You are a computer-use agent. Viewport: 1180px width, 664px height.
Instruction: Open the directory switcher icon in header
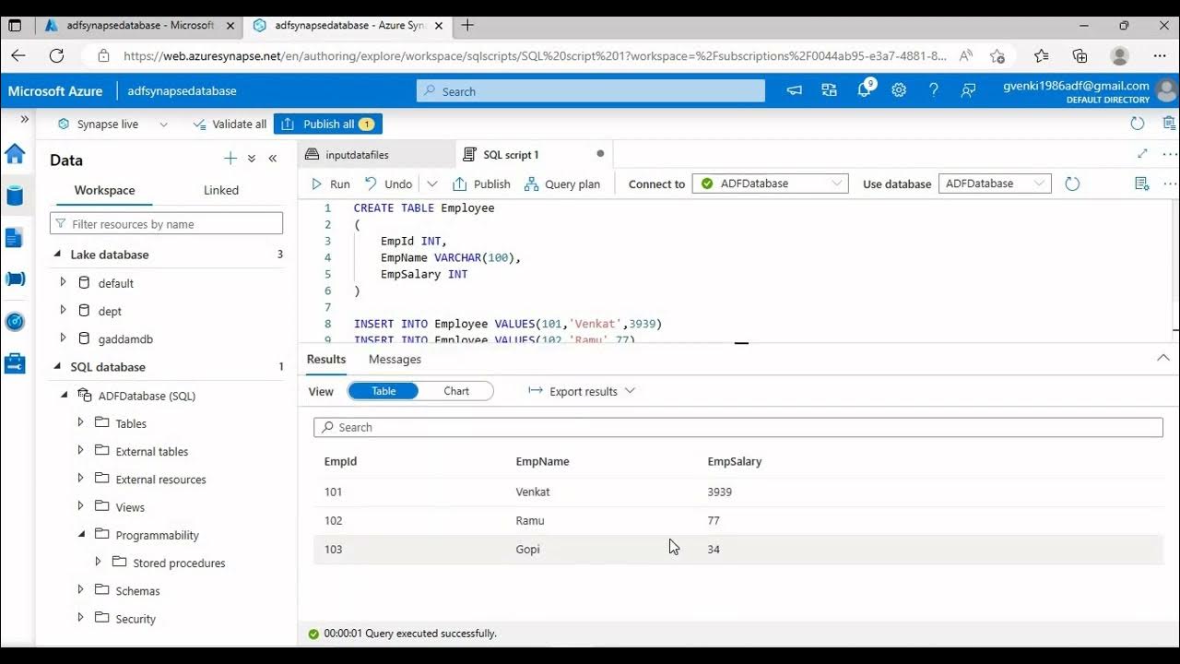click(x=830, y=90)
